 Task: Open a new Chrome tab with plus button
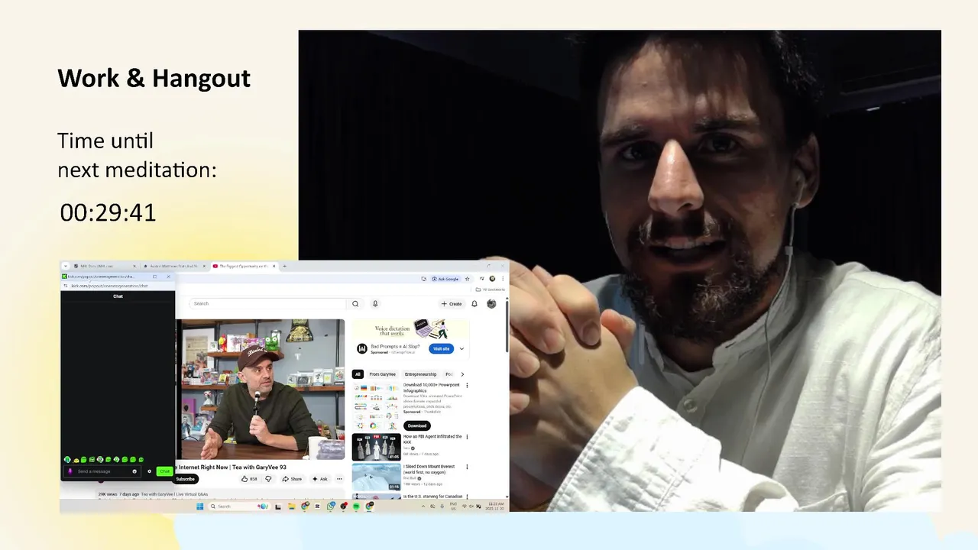pyautogui.click(x=284, y=266)
